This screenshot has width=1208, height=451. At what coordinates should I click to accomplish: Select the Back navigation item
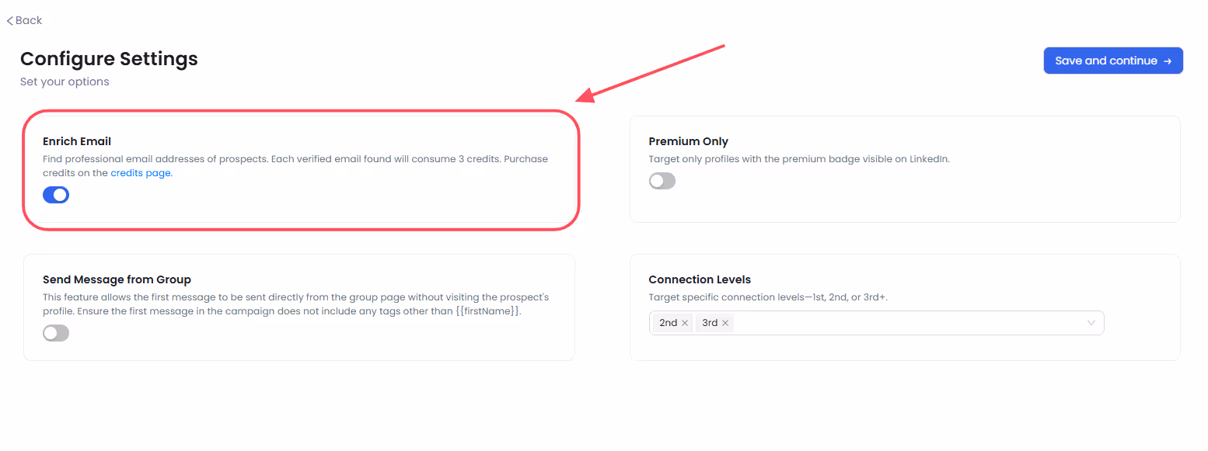click(x=23, y=20)
